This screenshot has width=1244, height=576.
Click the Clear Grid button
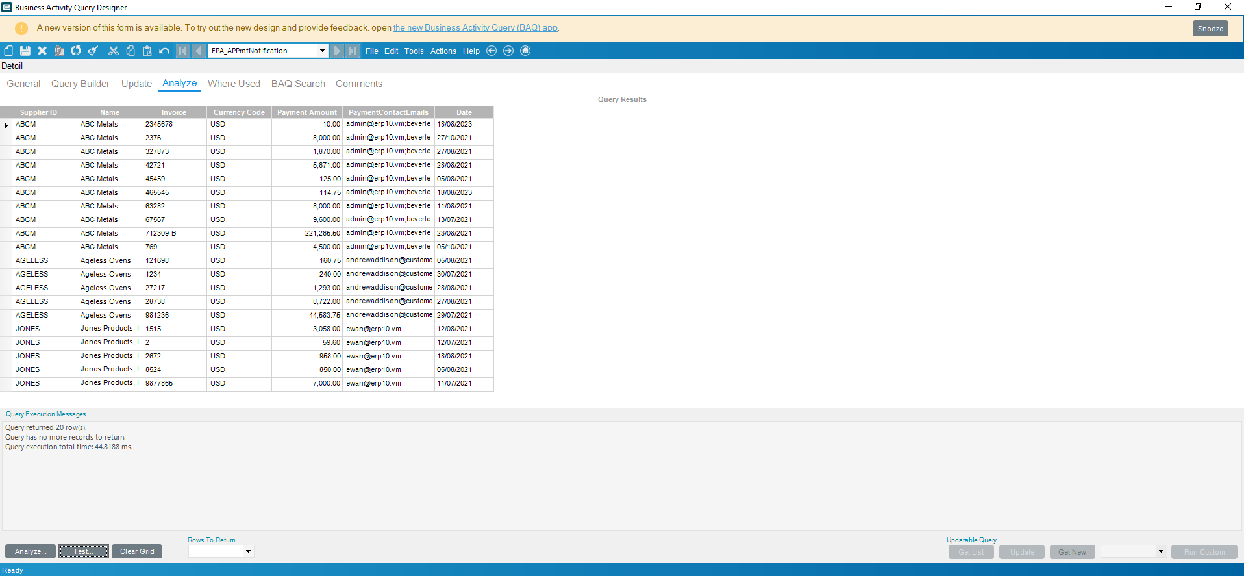137,551
